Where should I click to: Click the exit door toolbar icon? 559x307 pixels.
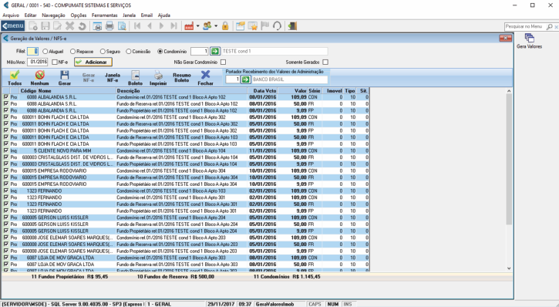click(292, 25)
